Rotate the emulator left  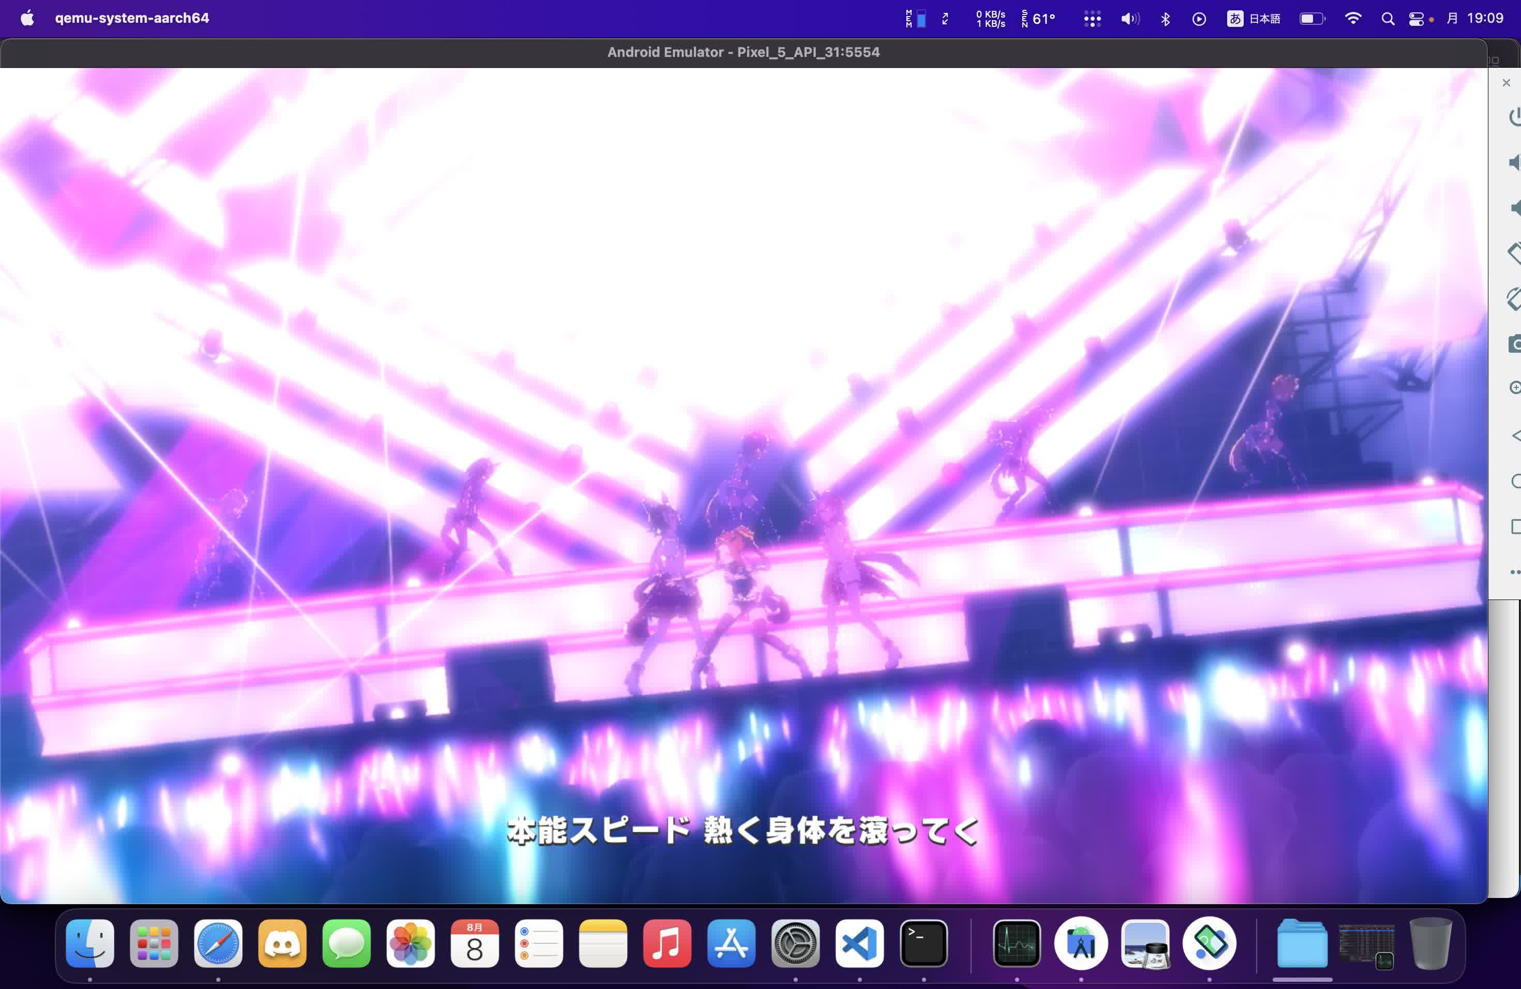pos(1515,253)
